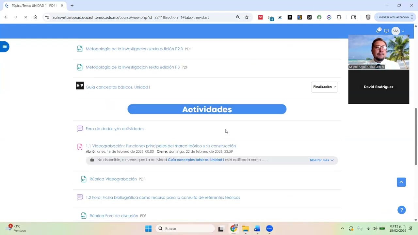Open the zoom magnifier in address bar
This screenshot has height=235, width=418.
pos(238,17)
